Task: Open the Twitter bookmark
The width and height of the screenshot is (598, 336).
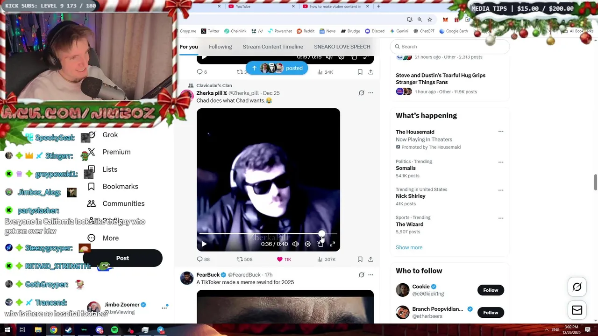Action: (x=210, y=31)
